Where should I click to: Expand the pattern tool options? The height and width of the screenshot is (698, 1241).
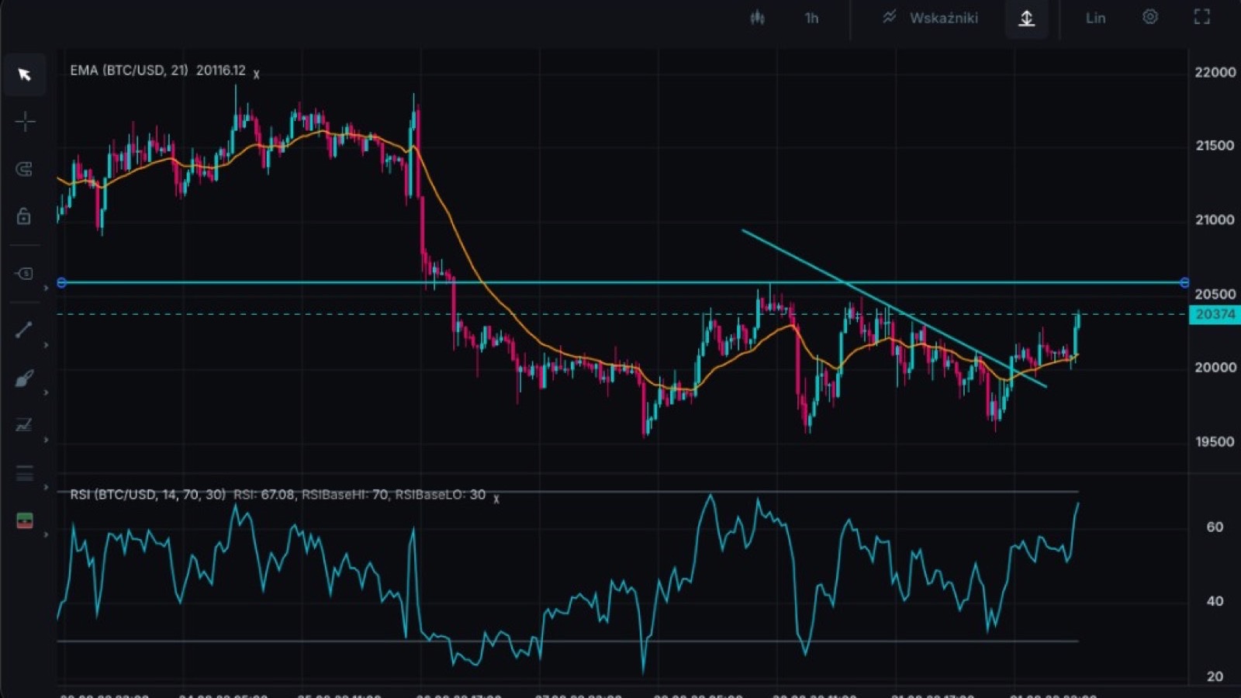(46, 440)
